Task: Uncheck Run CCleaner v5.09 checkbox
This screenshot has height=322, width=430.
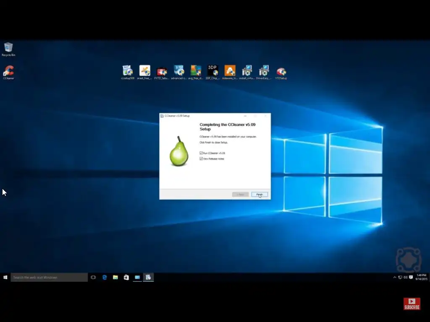Action: pos(201,153)
